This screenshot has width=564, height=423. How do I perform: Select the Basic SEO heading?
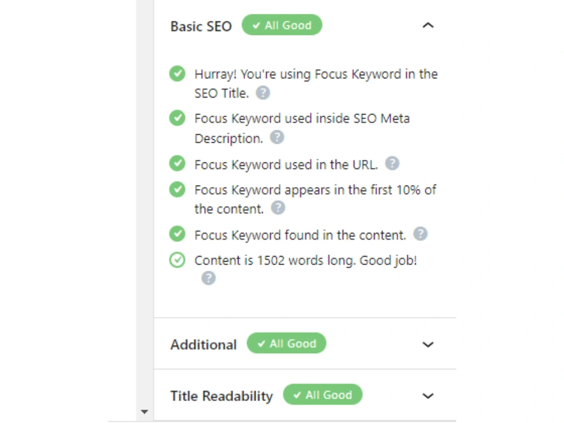point(201,27)
